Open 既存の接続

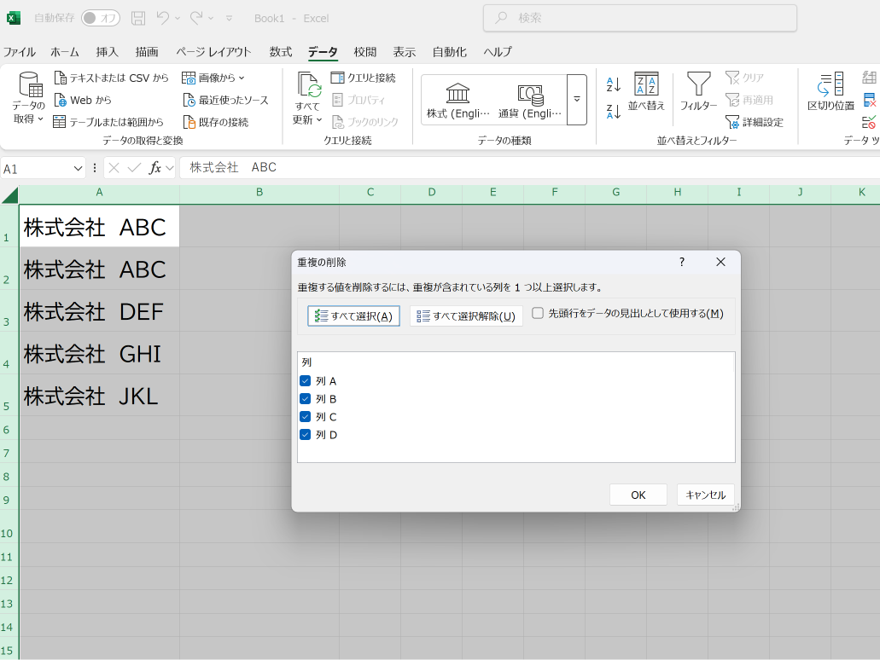click(x=216, y=122)
